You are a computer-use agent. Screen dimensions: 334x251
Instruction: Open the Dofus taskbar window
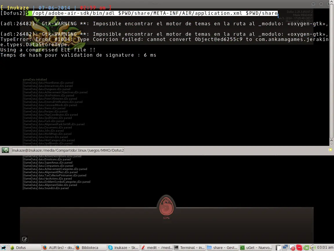(25, 248)
